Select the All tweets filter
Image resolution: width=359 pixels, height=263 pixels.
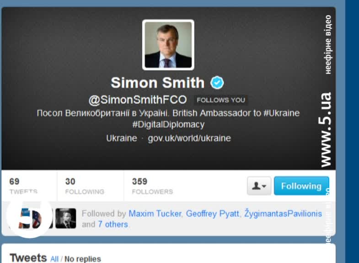pyautogui.click(x=54, y=259)
